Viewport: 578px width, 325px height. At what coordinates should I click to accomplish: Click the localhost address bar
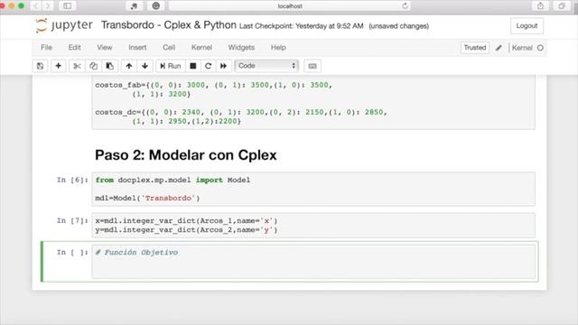290,6
